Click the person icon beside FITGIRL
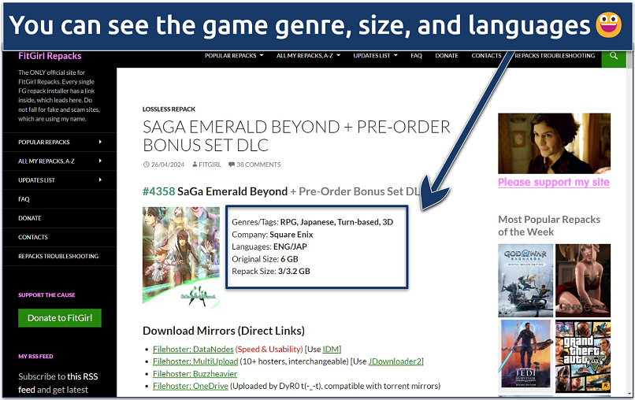Screen dimensions: 635x400 (x=195, y=165)
